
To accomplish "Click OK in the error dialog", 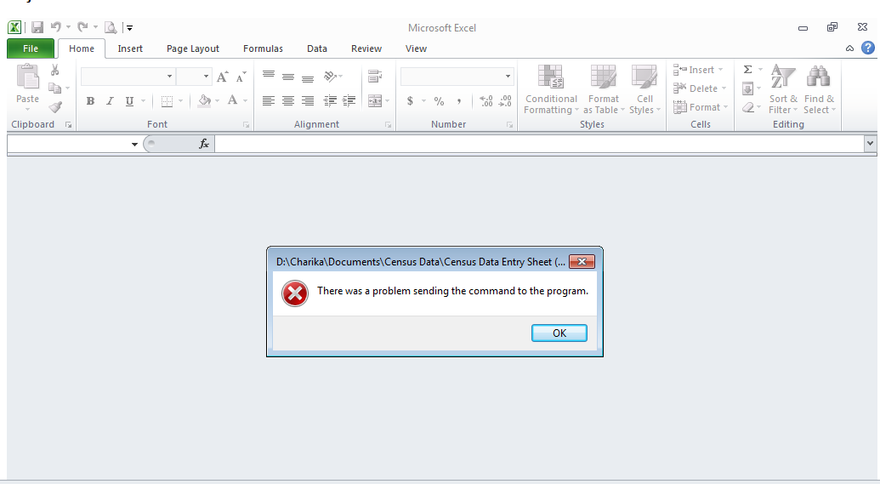I will click(559, 333).
